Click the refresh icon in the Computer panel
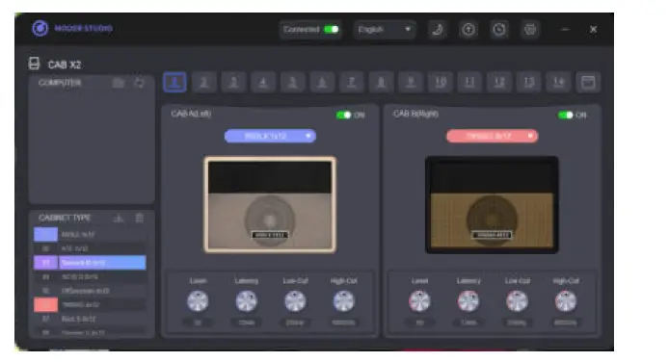 pyautogui.click(x=140, y=83)
